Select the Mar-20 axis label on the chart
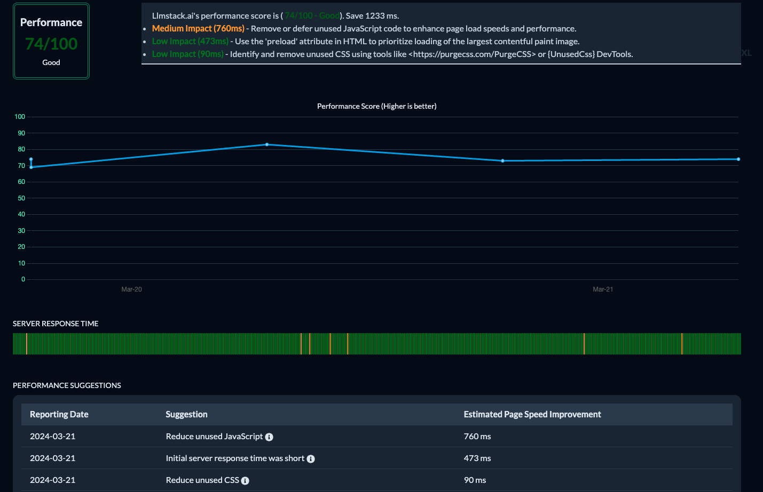The height and width of the screenshot is (492, 763). (x=131, y=289)
